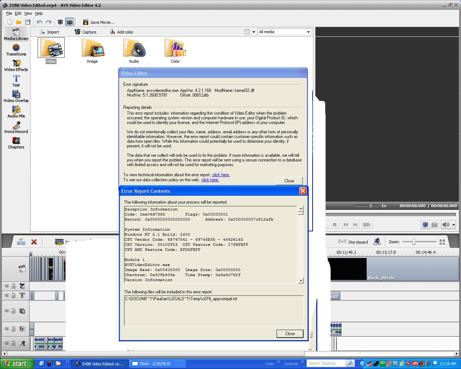Open the Video Effects panel

coord(16,66)
